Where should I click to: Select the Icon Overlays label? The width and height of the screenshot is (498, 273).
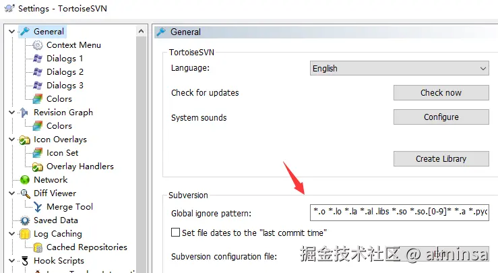(60, 140)
